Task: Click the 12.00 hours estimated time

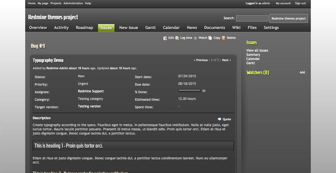Action: point(187,99)
